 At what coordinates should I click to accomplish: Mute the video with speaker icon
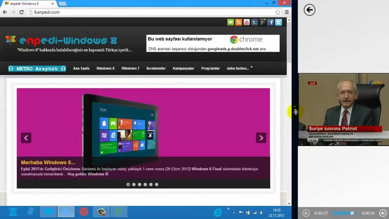tap(383, 213)
